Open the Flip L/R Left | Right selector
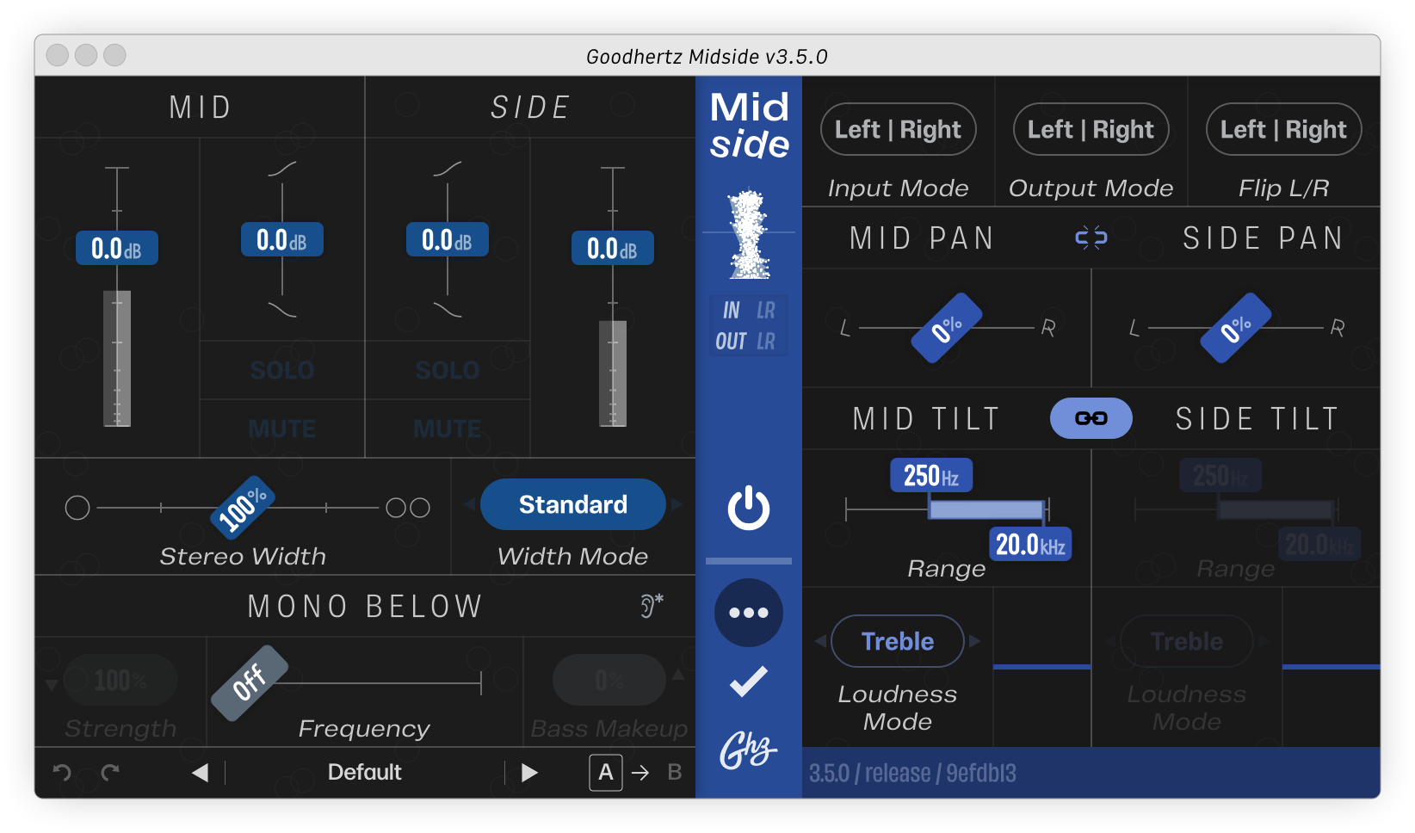This screenshot has height=833, width=1415. [x=1284, y=129]
